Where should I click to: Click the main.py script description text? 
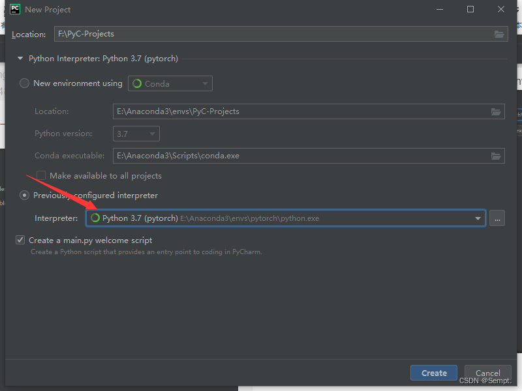click(146, 252)
